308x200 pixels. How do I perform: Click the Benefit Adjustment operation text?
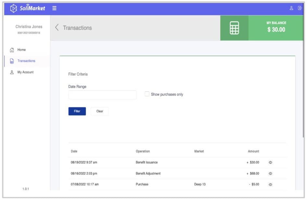click(x=148, y=173)
